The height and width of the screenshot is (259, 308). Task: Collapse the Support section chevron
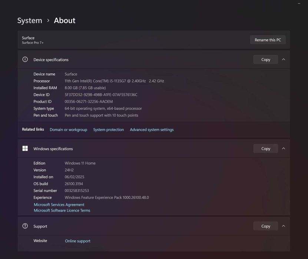tap(284, 226)
